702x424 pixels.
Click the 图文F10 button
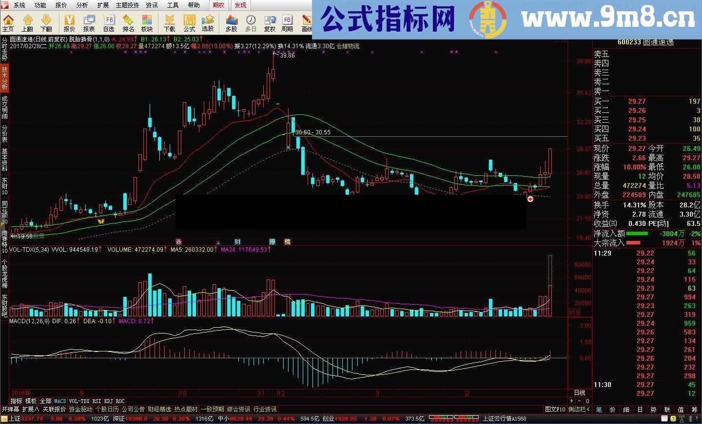(555, 409)
